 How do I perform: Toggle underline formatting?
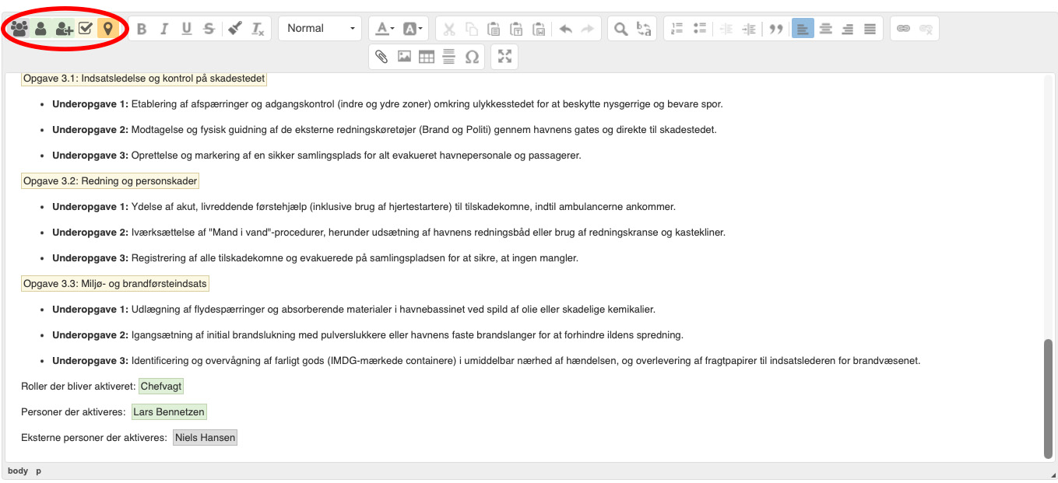187,29
